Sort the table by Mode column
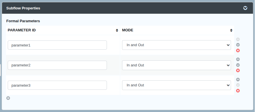The image size is (255, 112). [x=231, y=30]
